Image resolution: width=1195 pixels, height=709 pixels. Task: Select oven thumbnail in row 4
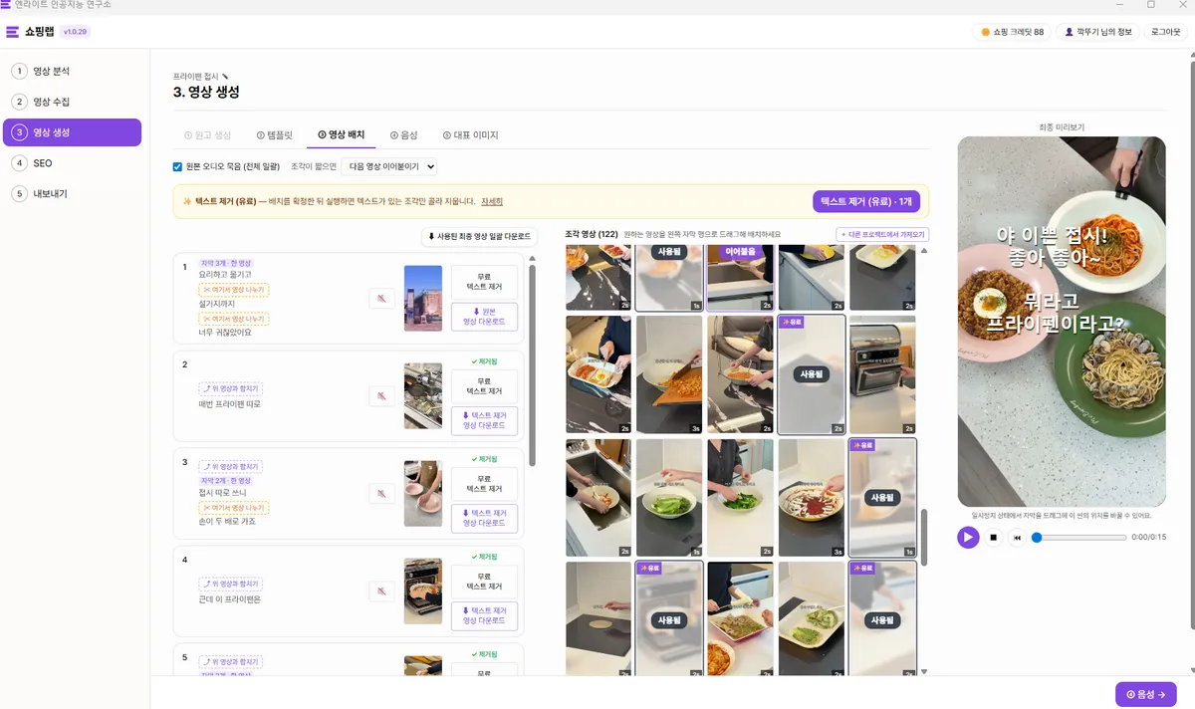[423, 591]
